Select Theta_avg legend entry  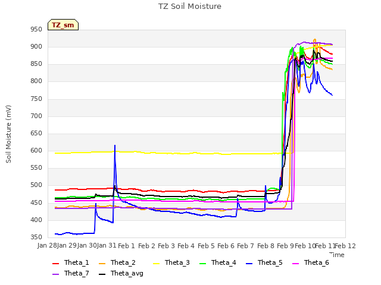121,273
